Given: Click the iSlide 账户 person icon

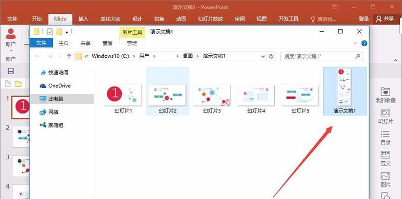Looking at the screenshot, I should tap(10, 34).
